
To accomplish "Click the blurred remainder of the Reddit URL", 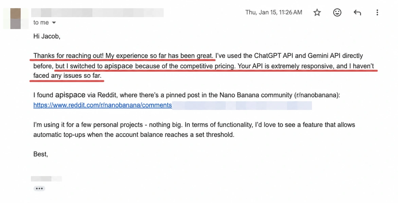I will point(242,105).
